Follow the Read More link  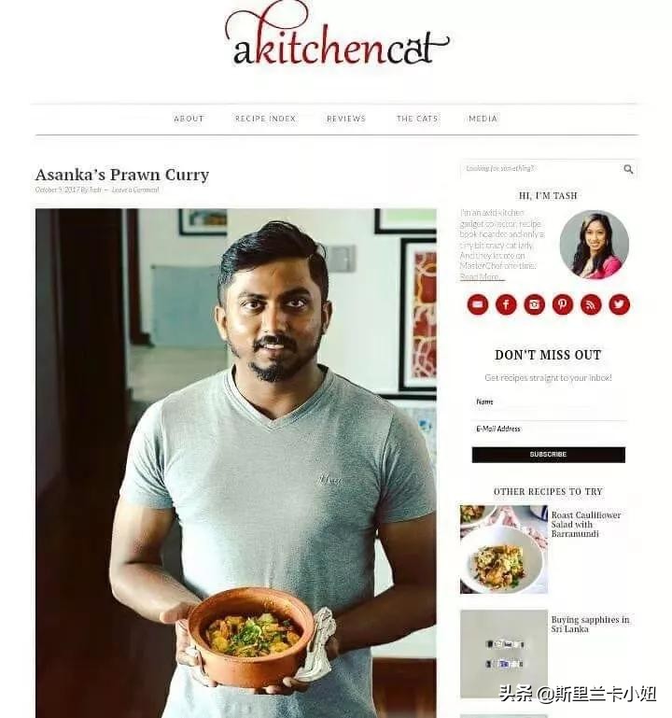[482, 276]
